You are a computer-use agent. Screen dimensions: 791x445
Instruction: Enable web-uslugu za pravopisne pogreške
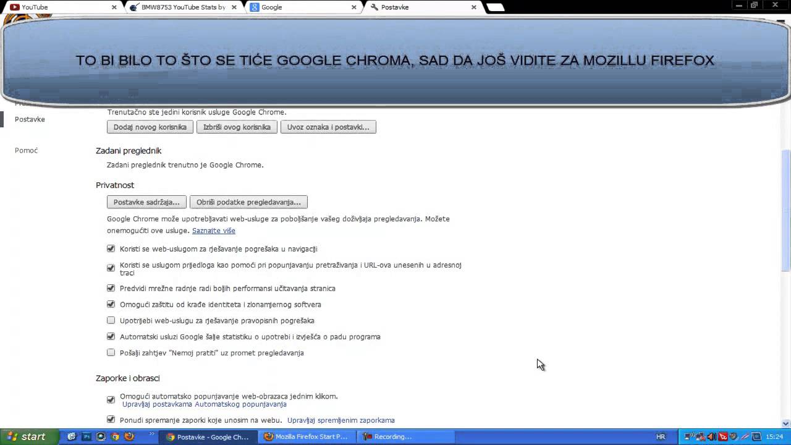click(x=111, y=320)
